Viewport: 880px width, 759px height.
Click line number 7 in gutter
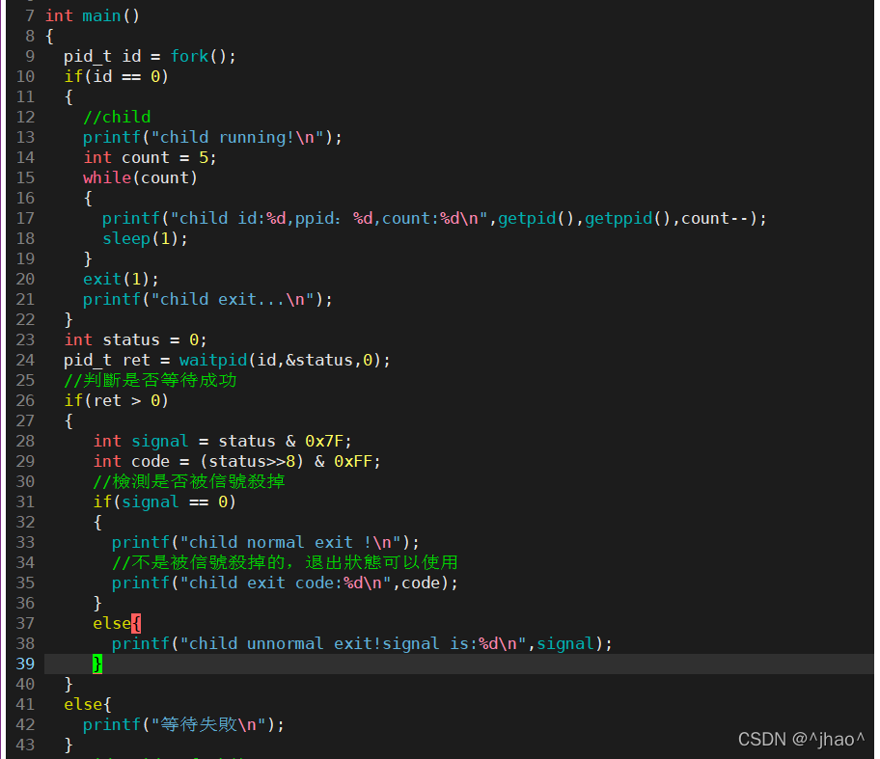[30, 15]
